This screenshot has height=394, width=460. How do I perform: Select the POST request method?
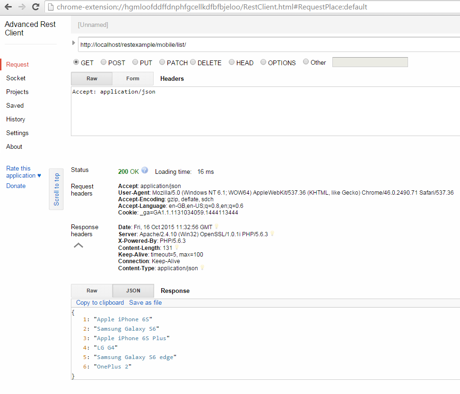point(103,62)
